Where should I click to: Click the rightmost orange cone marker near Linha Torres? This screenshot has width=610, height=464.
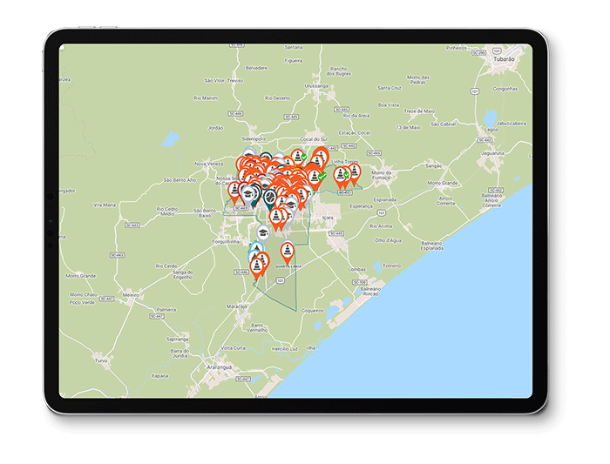(354, 171)
